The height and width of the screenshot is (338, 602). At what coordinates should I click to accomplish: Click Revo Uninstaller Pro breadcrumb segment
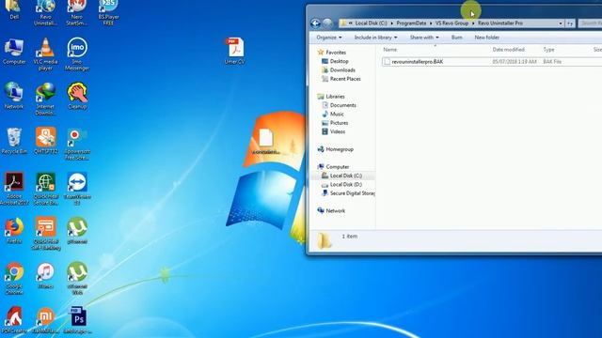[500, 23]
